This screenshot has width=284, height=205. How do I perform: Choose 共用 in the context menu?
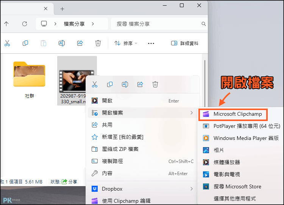coord(142,125)
